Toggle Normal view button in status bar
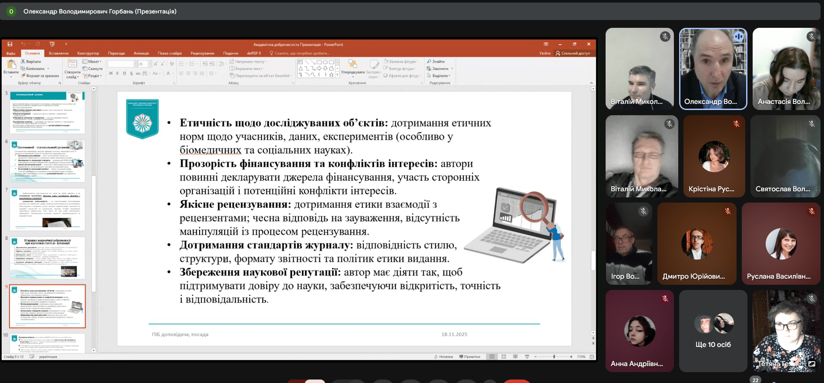The width and height of the screenshot is (824, 383). (492, 356)
